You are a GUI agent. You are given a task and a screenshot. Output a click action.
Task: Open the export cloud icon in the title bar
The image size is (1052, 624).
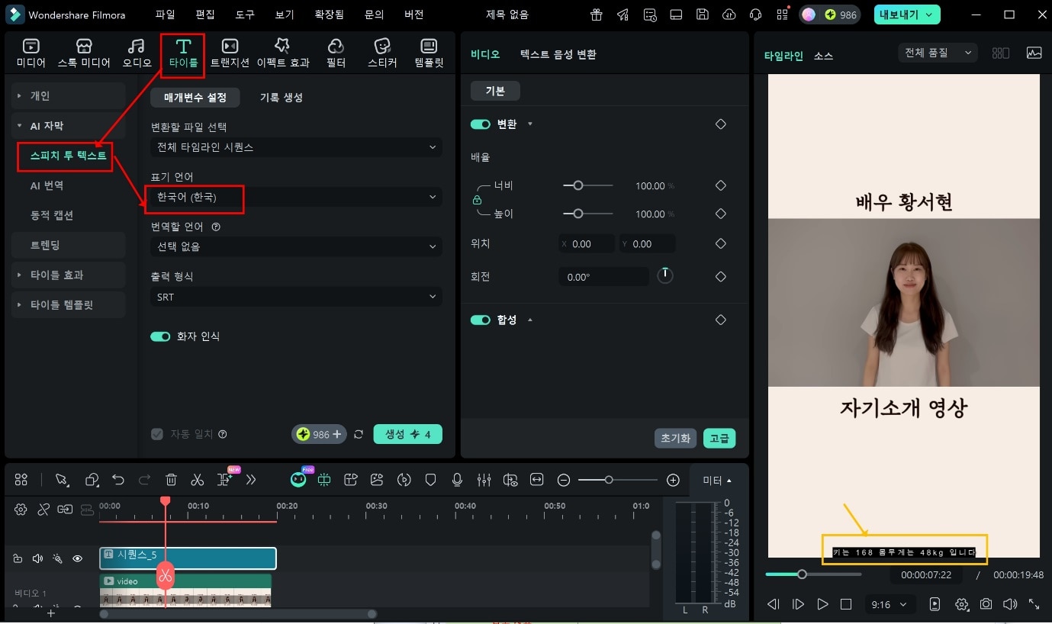[729, 14]
